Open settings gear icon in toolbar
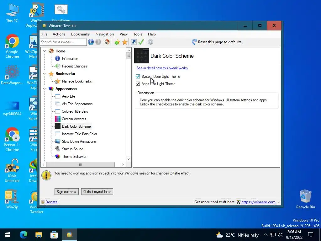Screen dimensions: 321x241 point(150,42)
